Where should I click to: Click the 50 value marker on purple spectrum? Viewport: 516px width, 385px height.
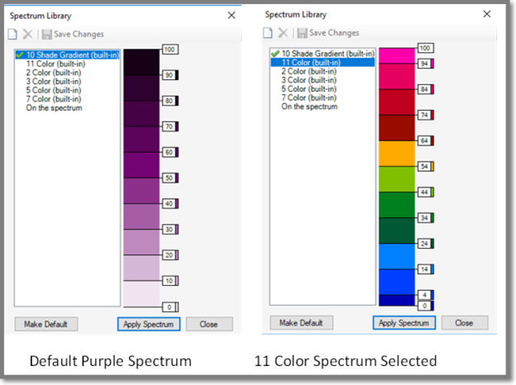169,178
